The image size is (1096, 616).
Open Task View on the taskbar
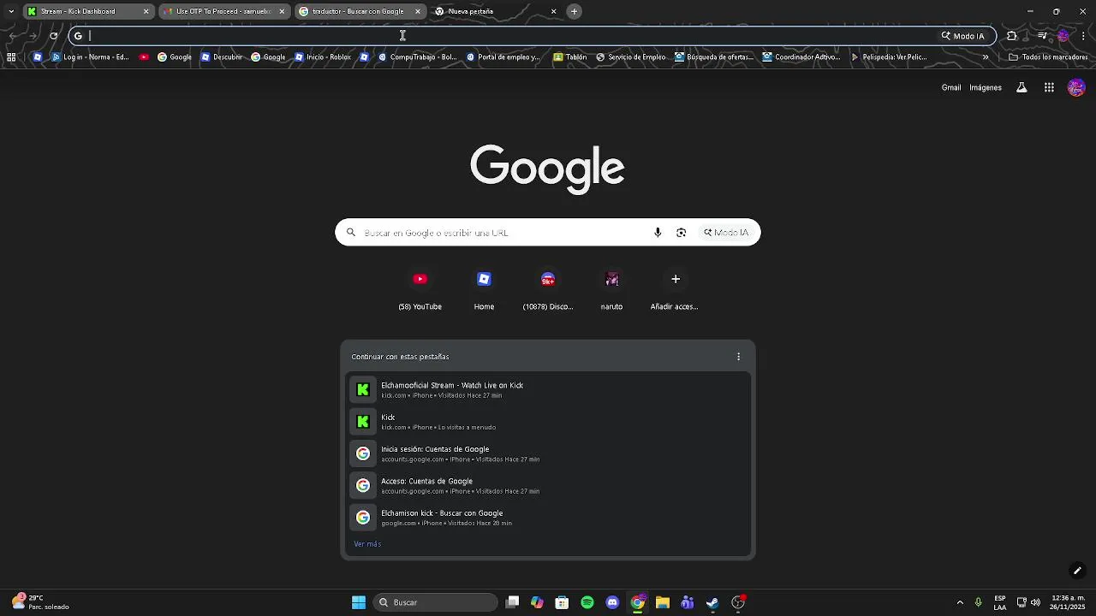512,602
